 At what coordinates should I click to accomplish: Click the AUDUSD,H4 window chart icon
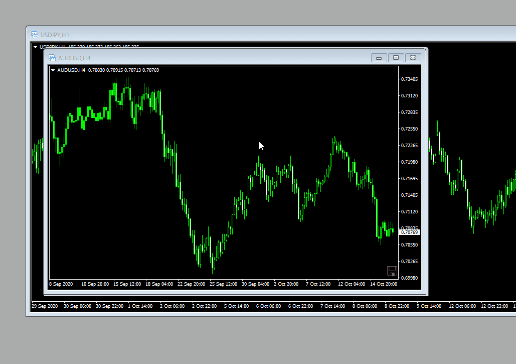52,58
